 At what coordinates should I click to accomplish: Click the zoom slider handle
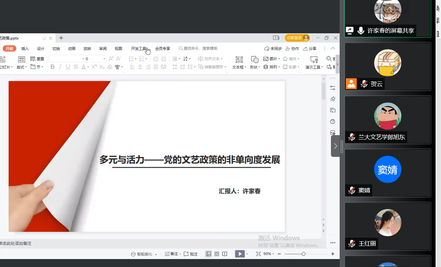[x=303, y=254]
